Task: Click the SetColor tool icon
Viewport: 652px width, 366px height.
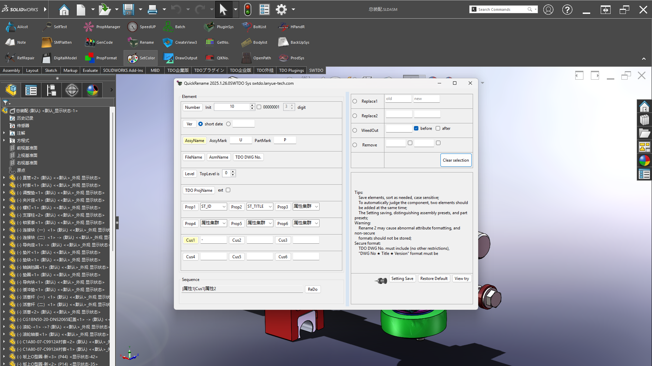Action: click(132, 58)
